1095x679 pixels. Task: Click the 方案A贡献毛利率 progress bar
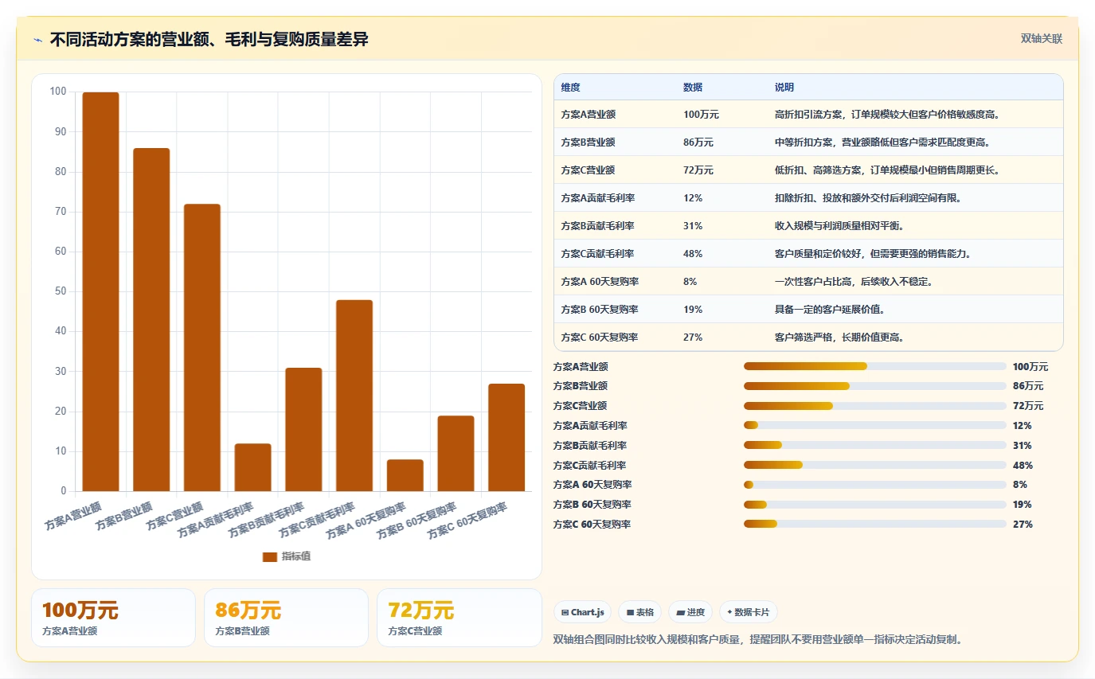click(x=875, y=426)
